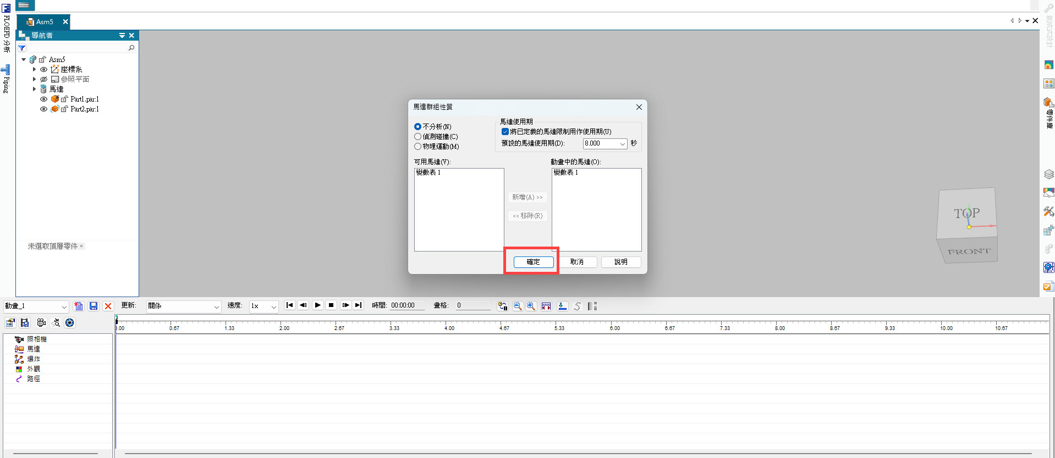
Task: Save the animation with floppy disk icon
Action: coord(94,306)
